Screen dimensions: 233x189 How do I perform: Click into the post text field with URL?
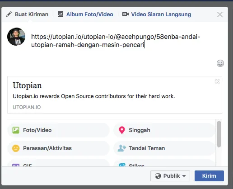click(x=116, y=41)
